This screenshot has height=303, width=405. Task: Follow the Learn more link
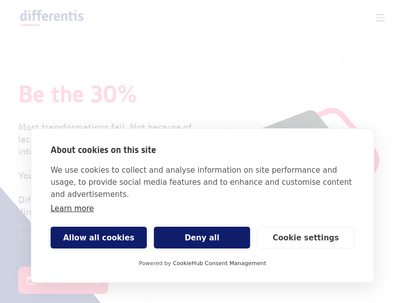pos(72,208)
